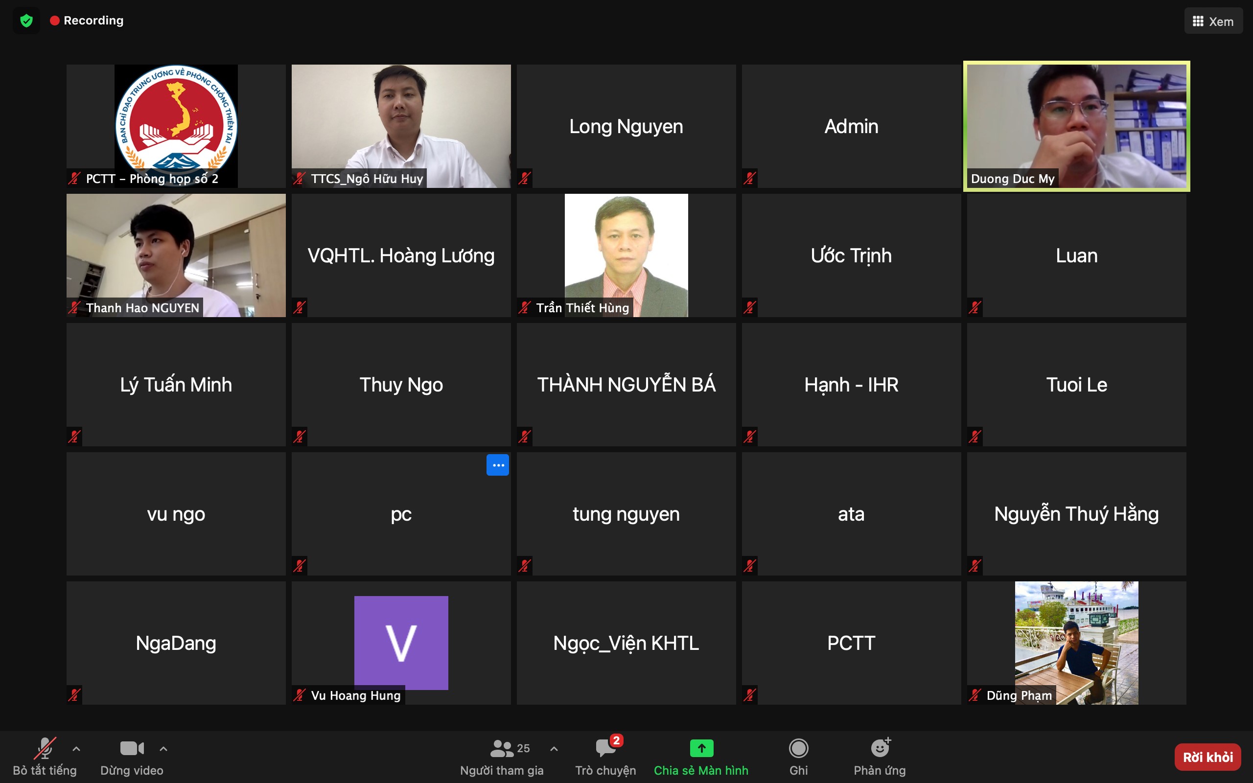Click muted mic icon on pc tile

299,566
